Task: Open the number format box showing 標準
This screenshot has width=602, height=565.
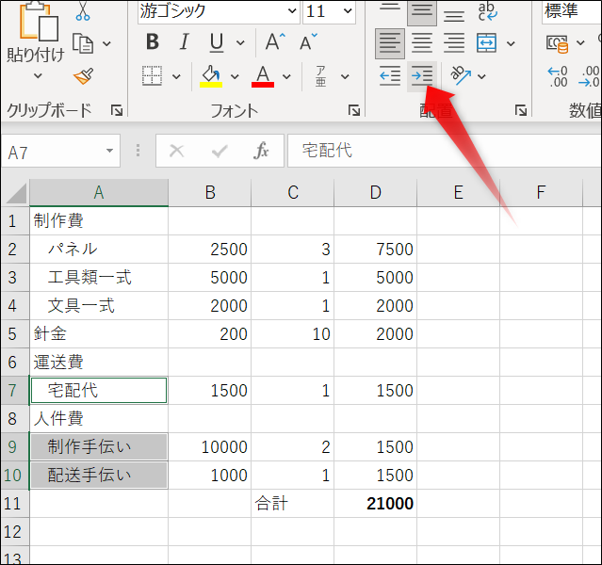Action: [x=571, y=10]
